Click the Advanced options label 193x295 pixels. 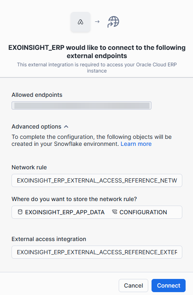point(37,126)
